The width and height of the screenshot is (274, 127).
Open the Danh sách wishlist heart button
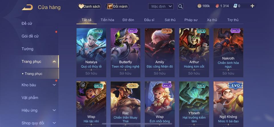(x=89, y=7)
